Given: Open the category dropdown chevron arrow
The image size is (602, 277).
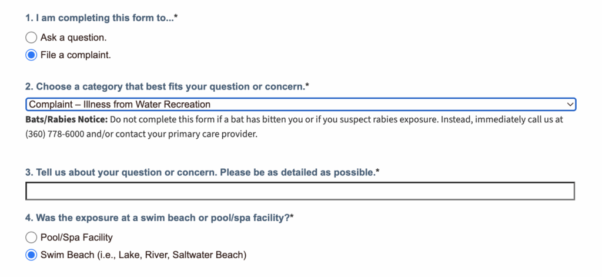Looking at the screenshot, I should pyautogui.click(x=568, y=105).
